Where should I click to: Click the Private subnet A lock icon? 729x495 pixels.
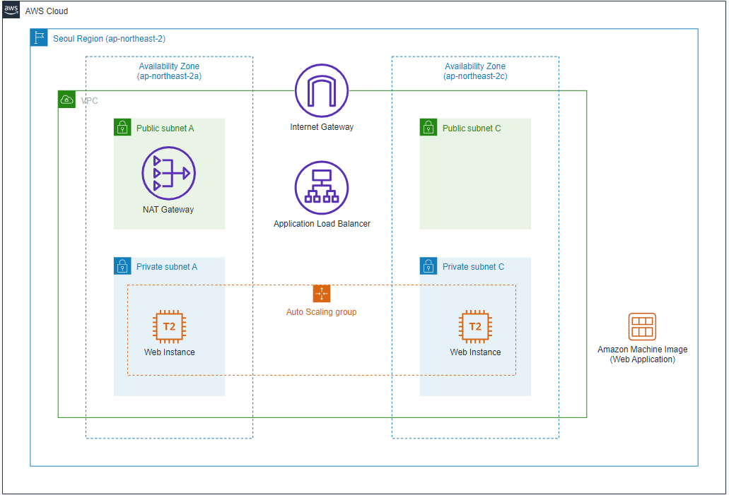(x=122, y=266)
